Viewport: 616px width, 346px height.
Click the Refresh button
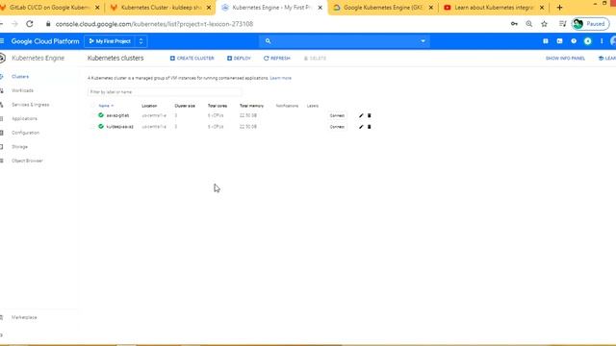277,58
